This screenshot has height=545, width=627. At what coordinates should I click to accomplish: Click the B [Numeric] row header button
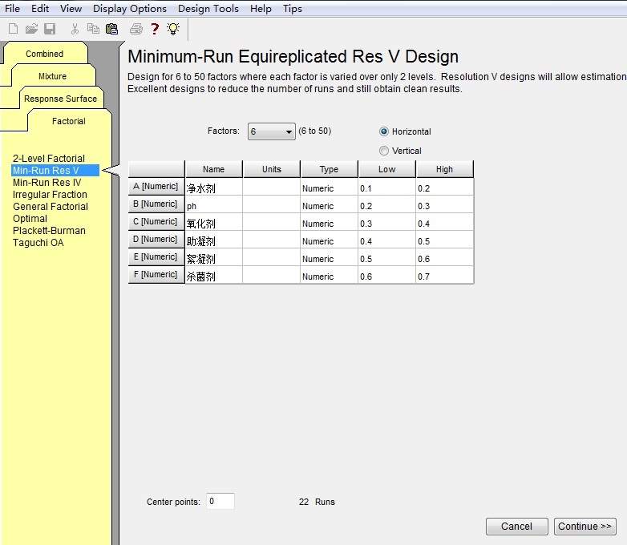(x=156, y=204)
